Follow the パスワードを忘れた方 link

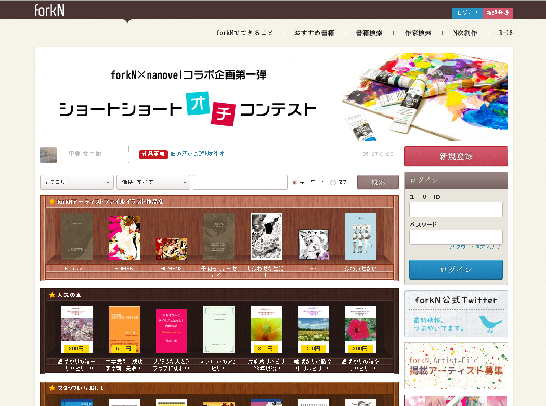point(476,247)
